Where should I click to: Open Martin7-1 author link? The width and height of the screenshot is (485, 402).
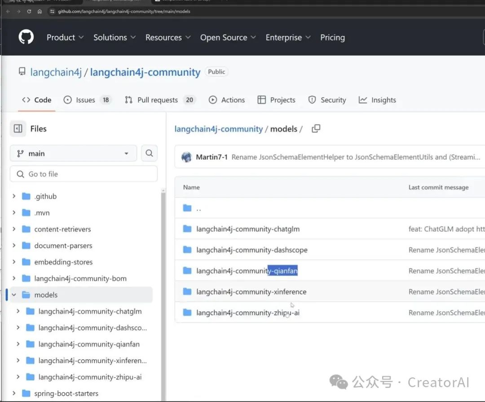(212, 157)
